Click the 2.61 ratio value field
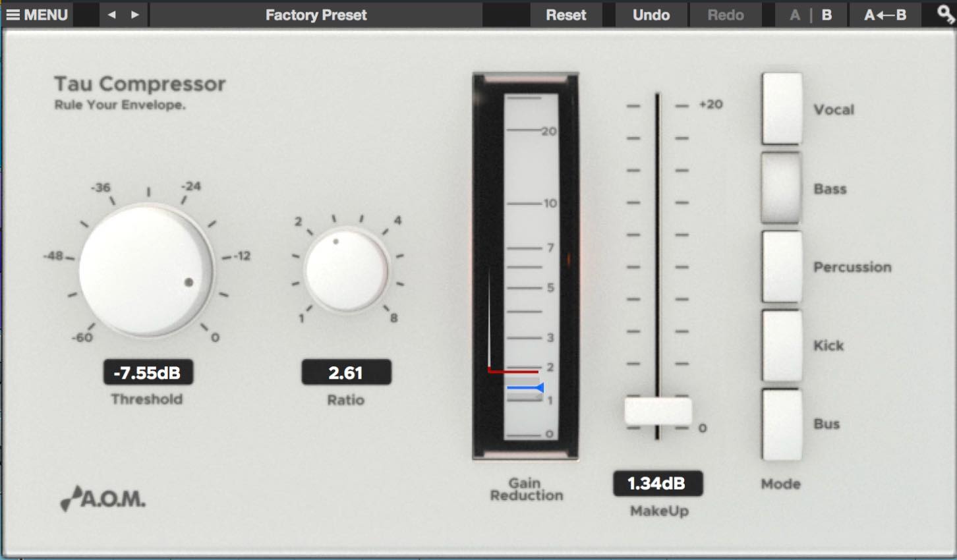Viewport: 957px width, 560px height. coord(346,372)
